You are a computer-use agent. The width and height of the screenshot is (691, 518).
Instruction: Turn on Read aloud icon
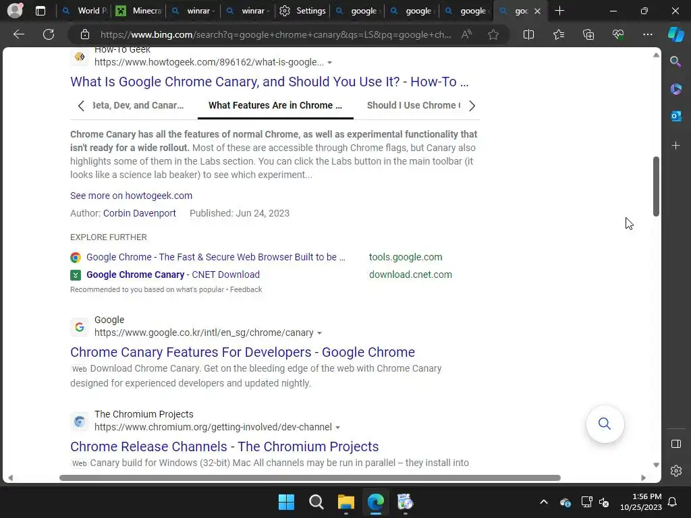coord(466,34)
